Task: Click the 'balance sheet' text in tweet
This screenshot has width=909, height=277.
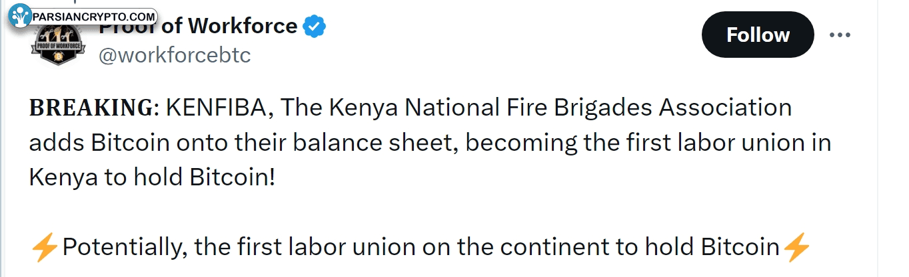Action: [x=381, y=143]
